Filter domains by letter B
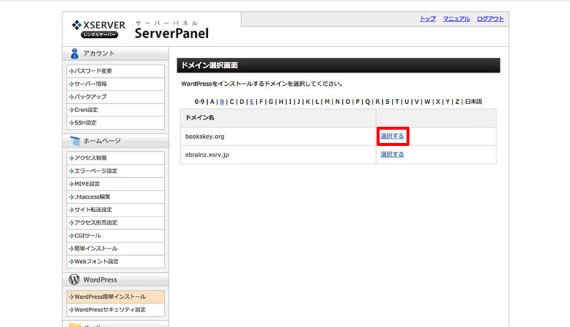The image size is (570, 327). 222,102
